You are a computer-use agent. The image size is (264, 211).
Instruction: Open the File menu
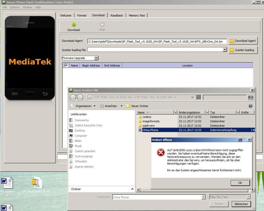coord(5,7)
